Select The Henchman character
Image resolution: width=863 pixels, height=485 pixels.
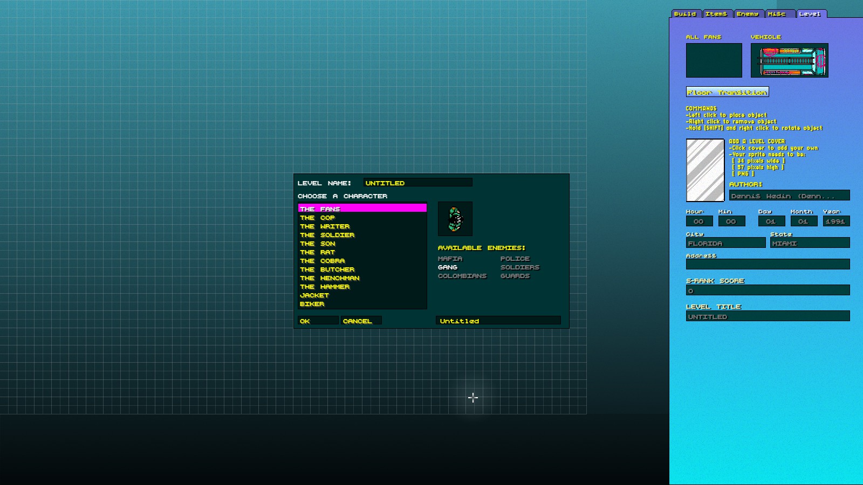330,278
